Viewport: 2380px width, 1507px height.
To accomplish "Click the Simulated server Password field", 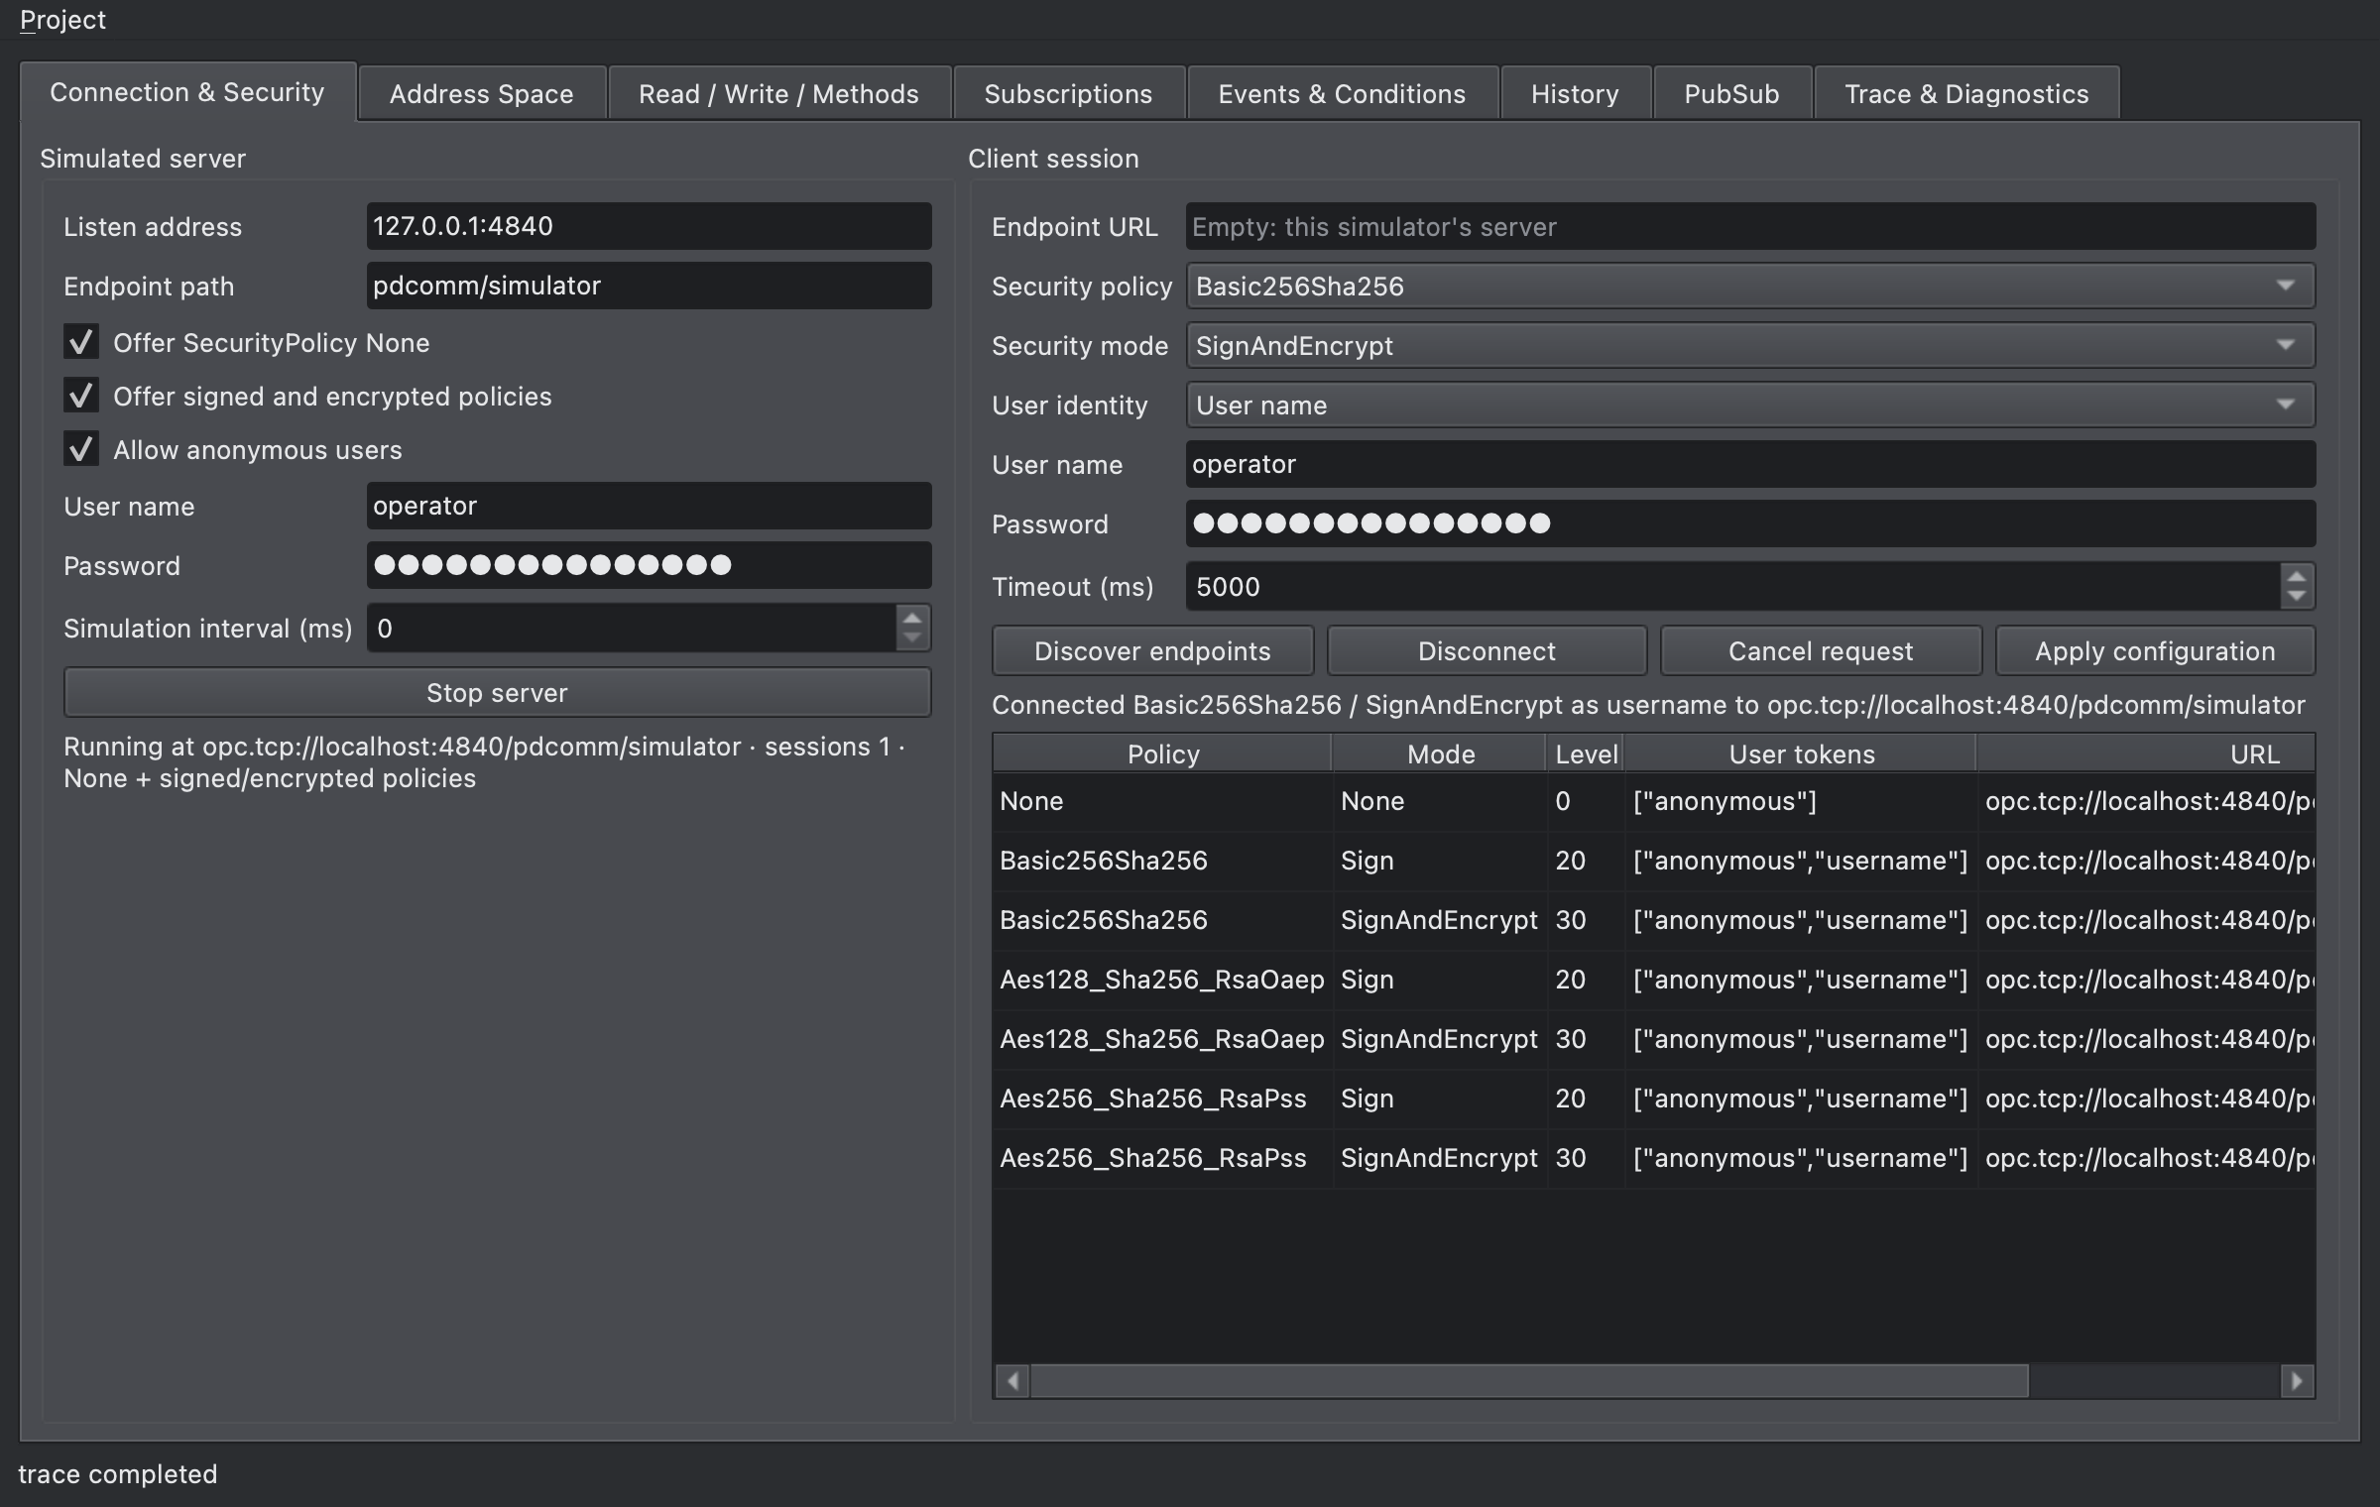I will pyautogui.click(x=649, y=565).
